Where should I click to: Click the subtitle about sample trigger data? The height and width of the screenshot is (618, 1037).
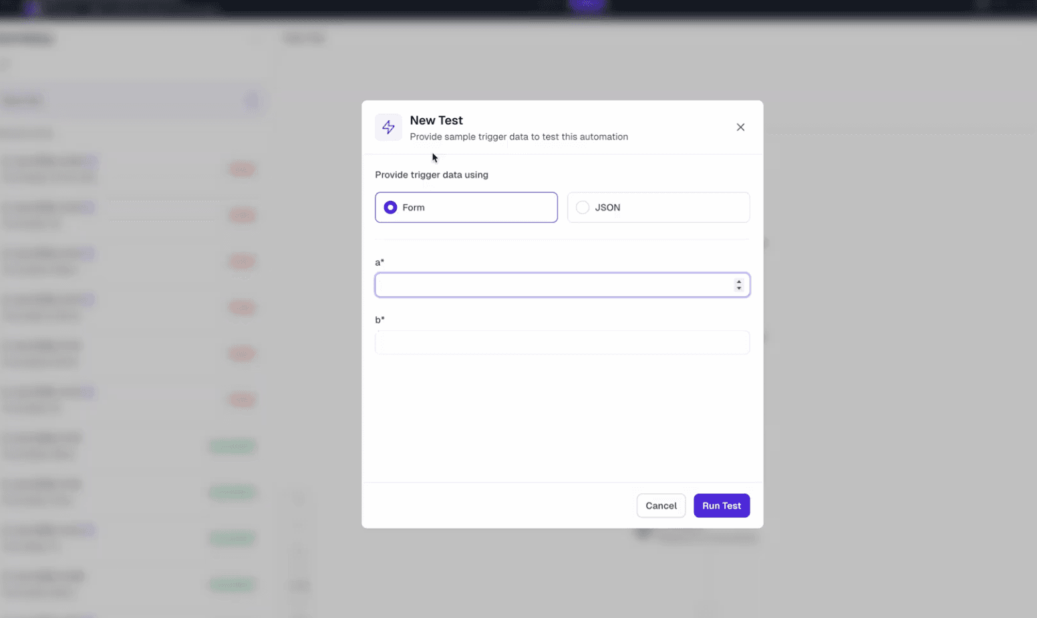[518, 137]
